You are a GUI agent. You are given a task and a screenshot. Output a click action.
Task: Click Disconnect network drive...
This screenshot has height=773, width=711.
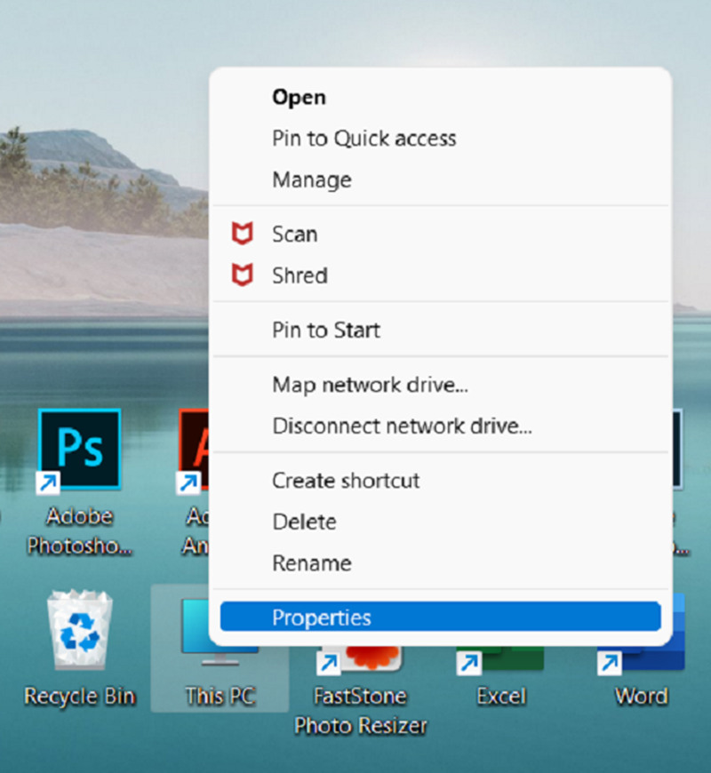402,426
